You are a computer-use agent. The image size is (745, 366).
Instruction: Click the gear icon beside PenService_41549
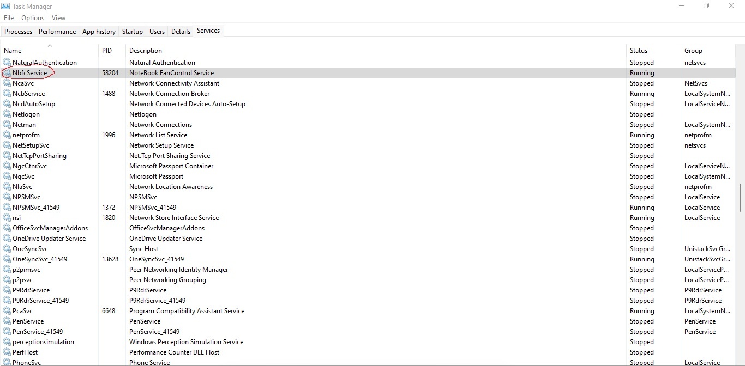(7, 331)
